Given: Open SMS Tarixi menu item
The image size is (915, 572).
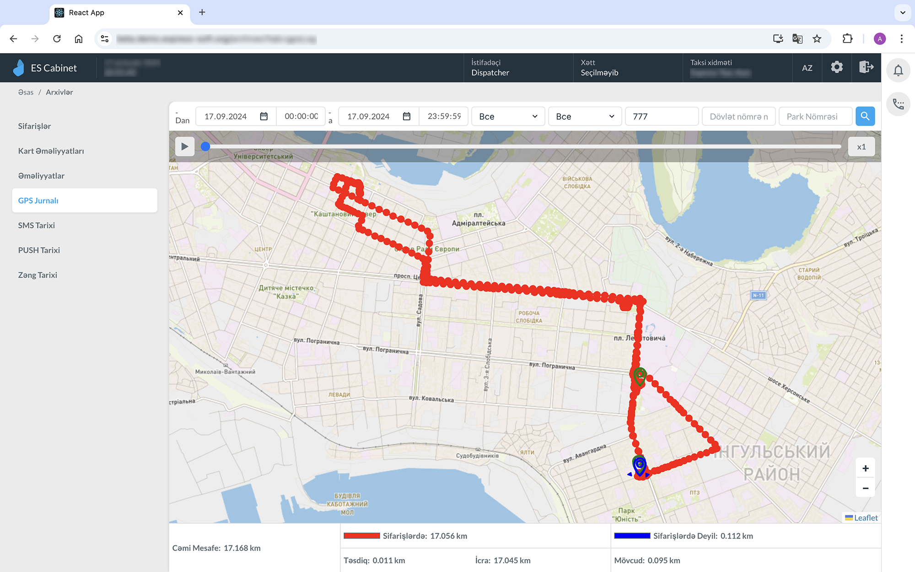Looking at the screenshot, I should pyautogui.click(x=36, y=225).
